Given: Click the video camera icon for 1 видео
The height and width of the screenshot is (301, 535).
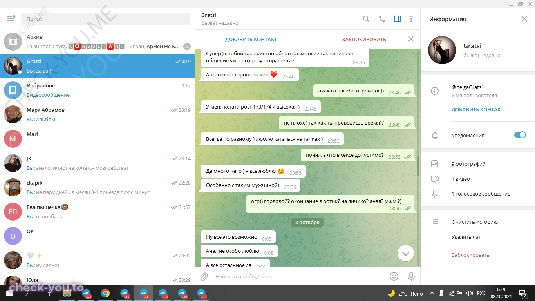Looking at the screenshot, I should [435, 179].
